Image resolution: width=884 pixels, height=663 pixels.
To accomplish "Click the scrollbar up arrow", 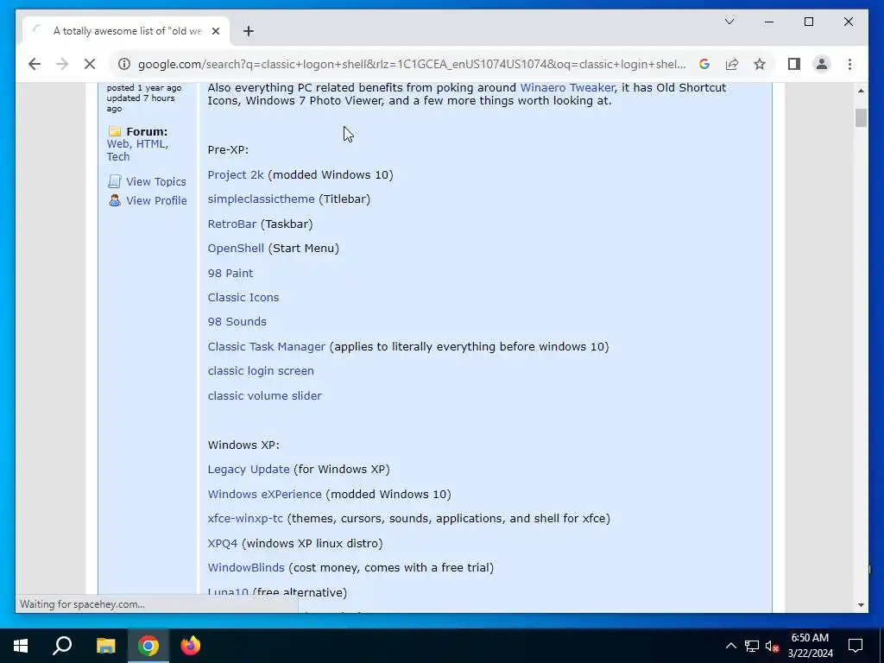I will pyautogui.click(x=861, y=90).
